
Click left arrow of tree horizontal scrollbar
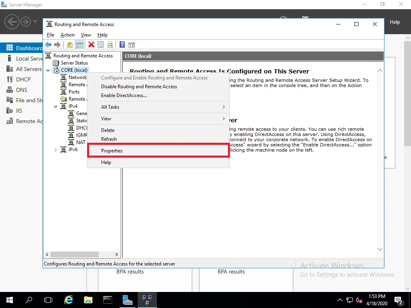click(x=47, y=254)
